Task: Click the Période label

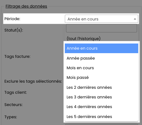Action: 12,19
